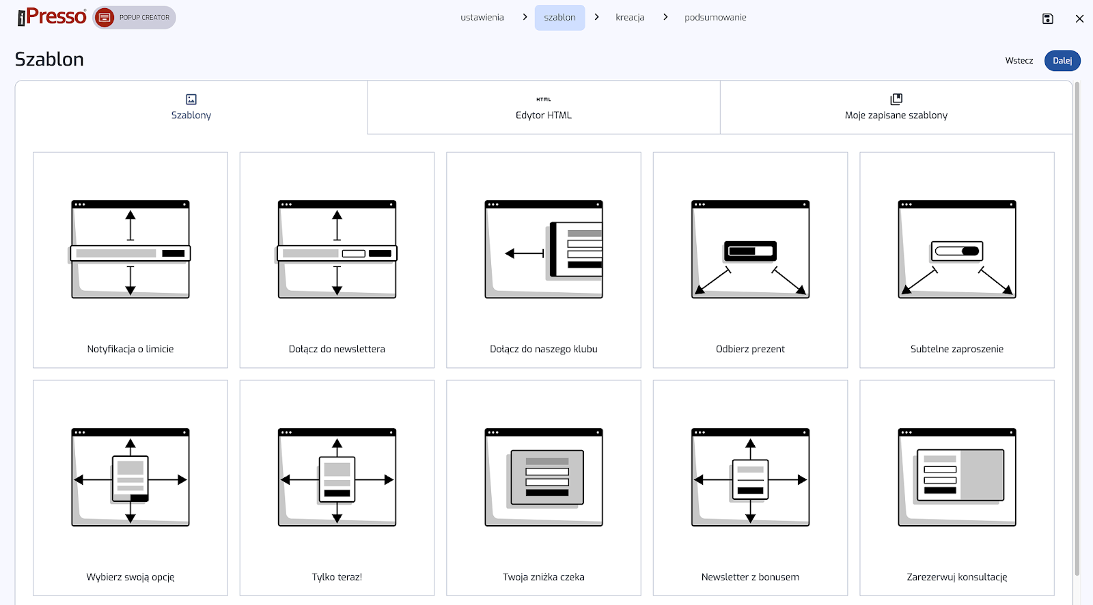The height and width of the screenshot is (605, 1093).
Task: Pick the Zarezerwuj konsultację template
Action: click(956, 488)
